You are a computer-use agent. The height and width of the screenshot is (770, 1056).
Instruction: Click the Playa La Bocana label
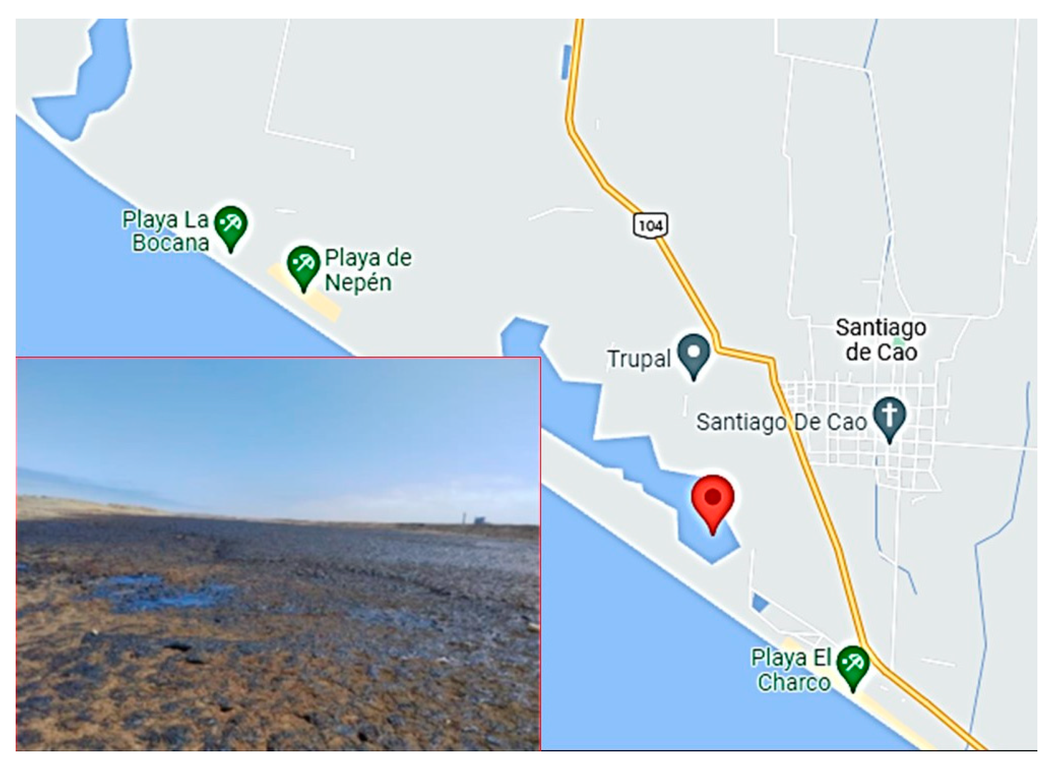(166, 231)
